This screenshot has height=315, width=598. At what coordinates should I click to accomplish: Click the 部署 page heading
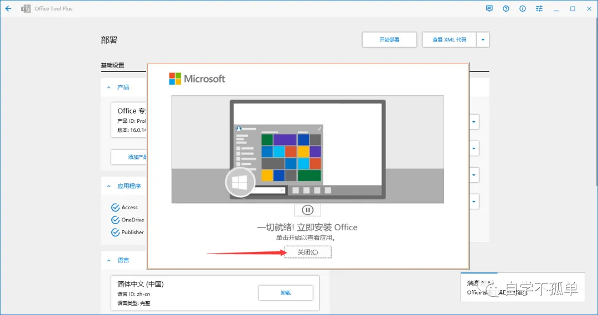(x=109, y=40)
